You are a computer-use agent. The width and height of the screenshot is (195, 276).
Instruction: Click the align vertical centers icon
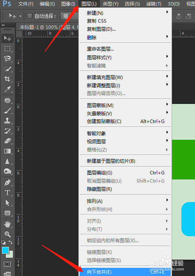click(179, 16)
